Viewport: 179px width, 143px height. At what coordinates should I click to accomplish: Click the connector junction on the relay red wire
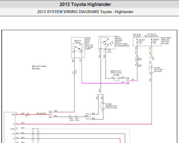pyautogui.click(x=75, y=74)
